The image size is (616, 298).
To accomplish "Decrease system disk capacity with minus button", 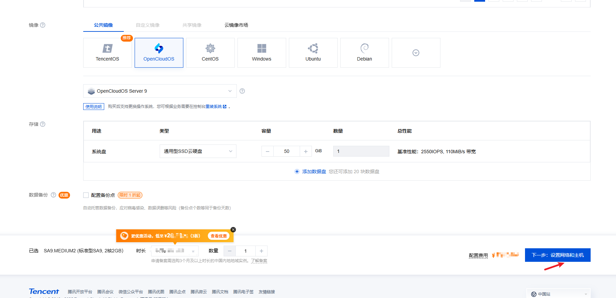I will pos(268,151).
